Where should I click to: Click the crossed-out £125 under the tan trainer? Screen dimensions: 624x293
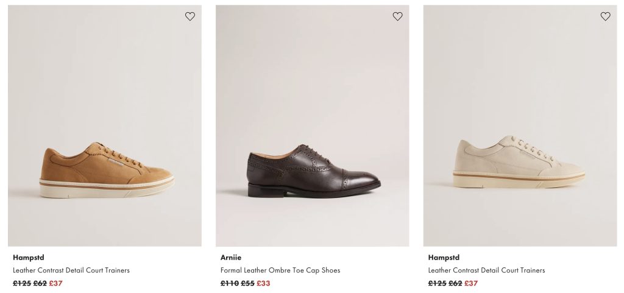[x=22, y=283]
